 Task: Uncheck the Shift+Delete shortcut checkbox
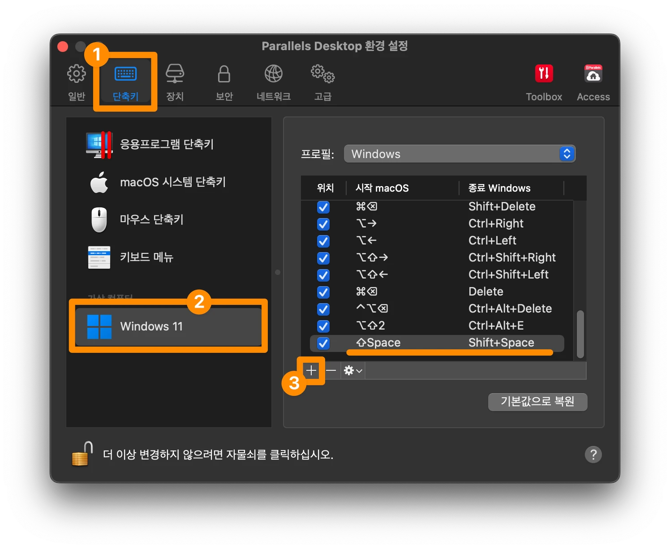(323, 207)
